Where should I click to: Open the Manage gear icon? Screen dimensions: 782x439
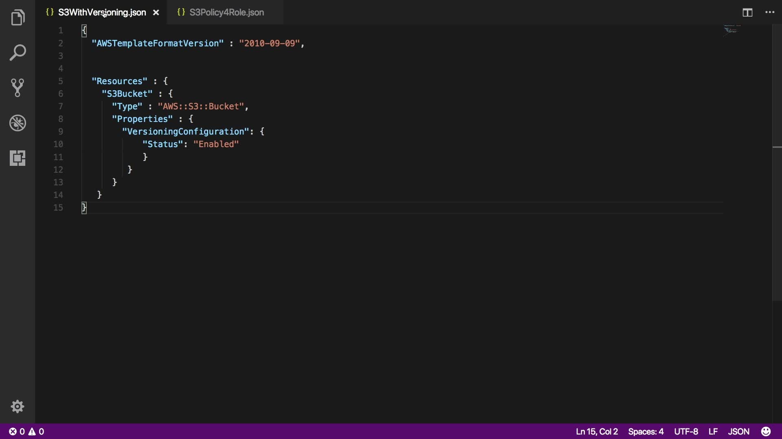click(x=18, y=406)
